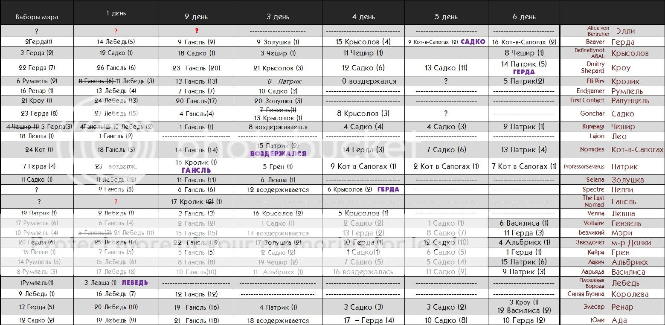The image size is (665, 325).
Task: Click the '5 день' column header
Action: [446, 17]
